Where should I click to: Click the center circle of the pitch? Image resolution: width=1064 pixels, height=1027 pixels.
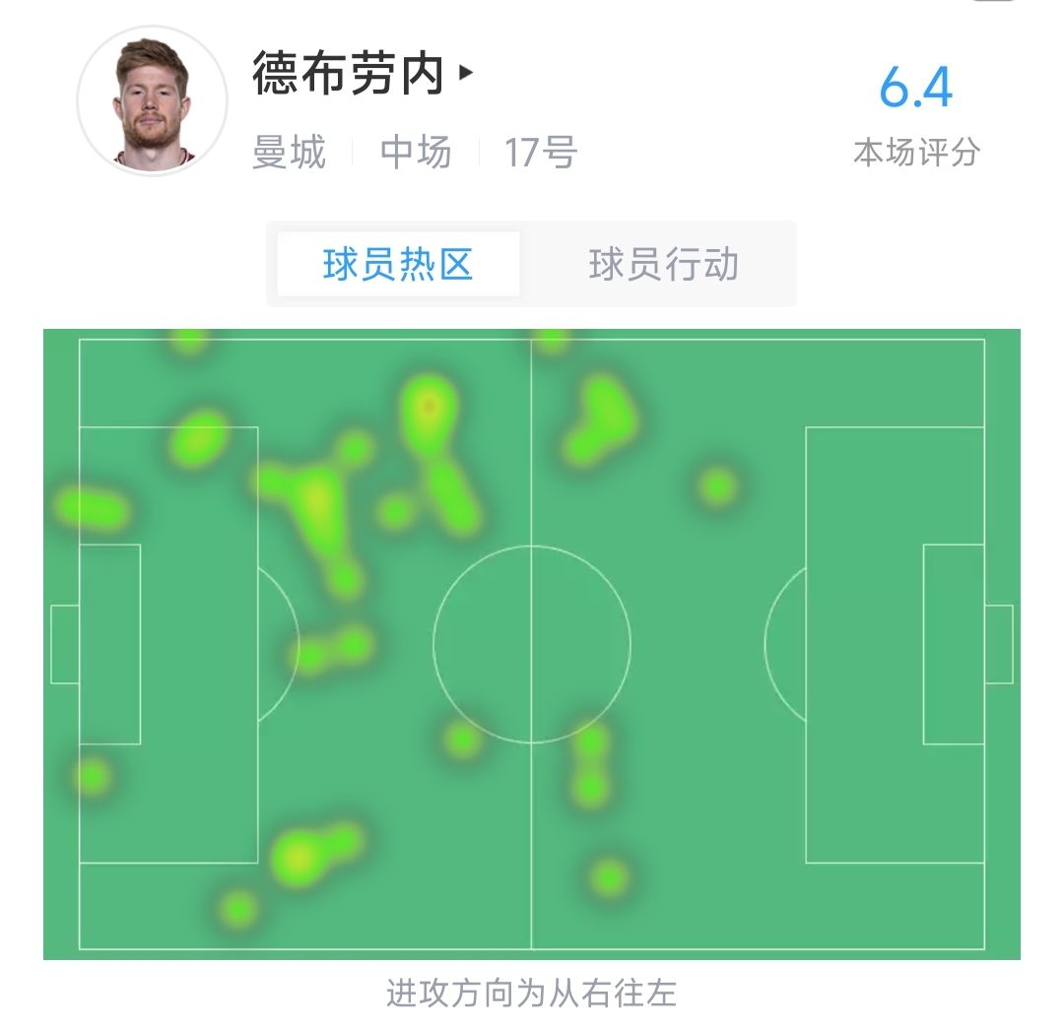531,644
